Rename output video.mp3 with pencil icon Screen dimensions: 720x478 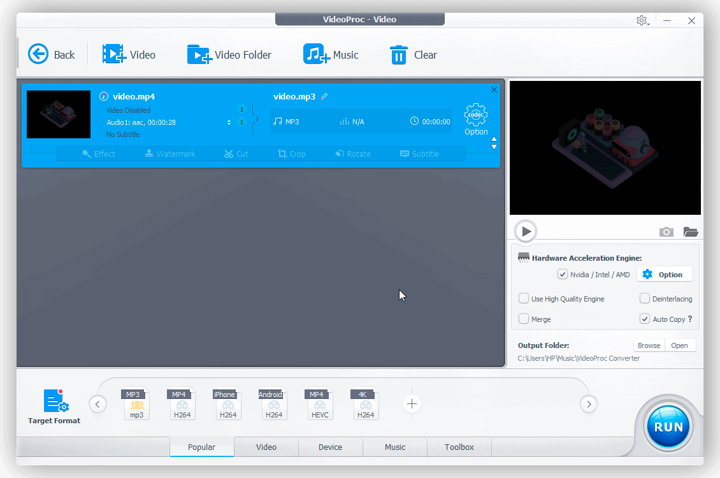click(x=324, y=96)
